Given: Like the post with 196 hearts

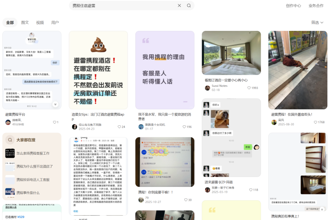Looking at the screenshot, I should click(184, 127).
